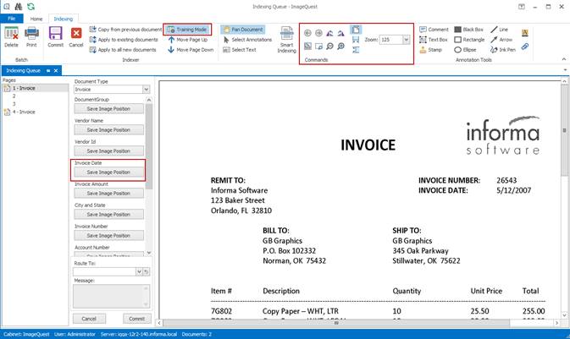This screenshot has width=570, height=339.
Task: Select Move Page Up
Action: [187, 40]
